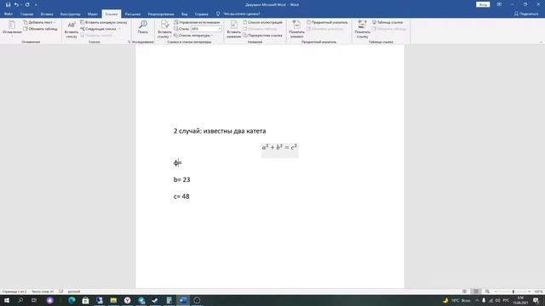Open the Сноски group dialog launcher
545x306 pixels.
(x=129, y=42)
